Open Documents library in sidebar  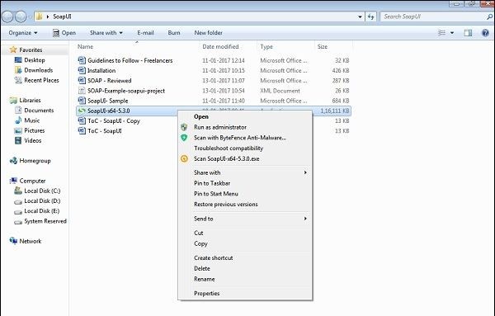tap(39, 111)
